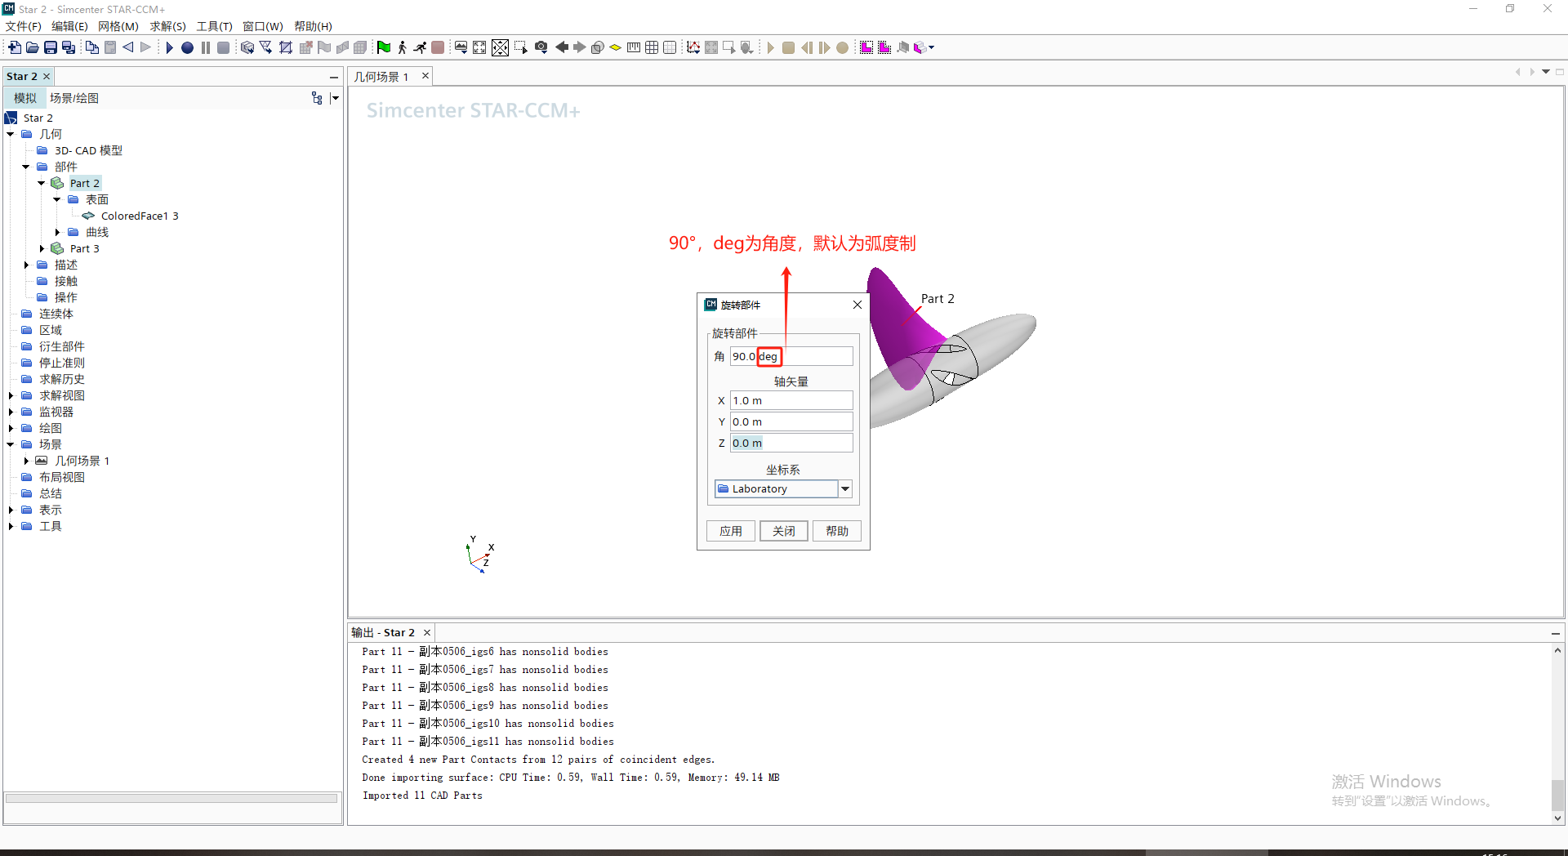Click the dashed rectangle selection icon
Screen dimensions: 1568x856
(x=520, y=47)
